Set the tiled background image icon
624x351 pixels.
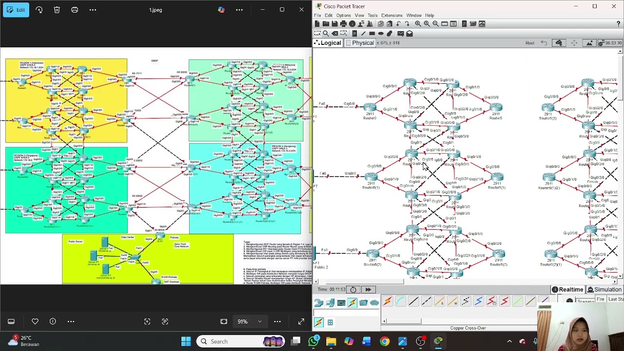(x=589, y=43)
